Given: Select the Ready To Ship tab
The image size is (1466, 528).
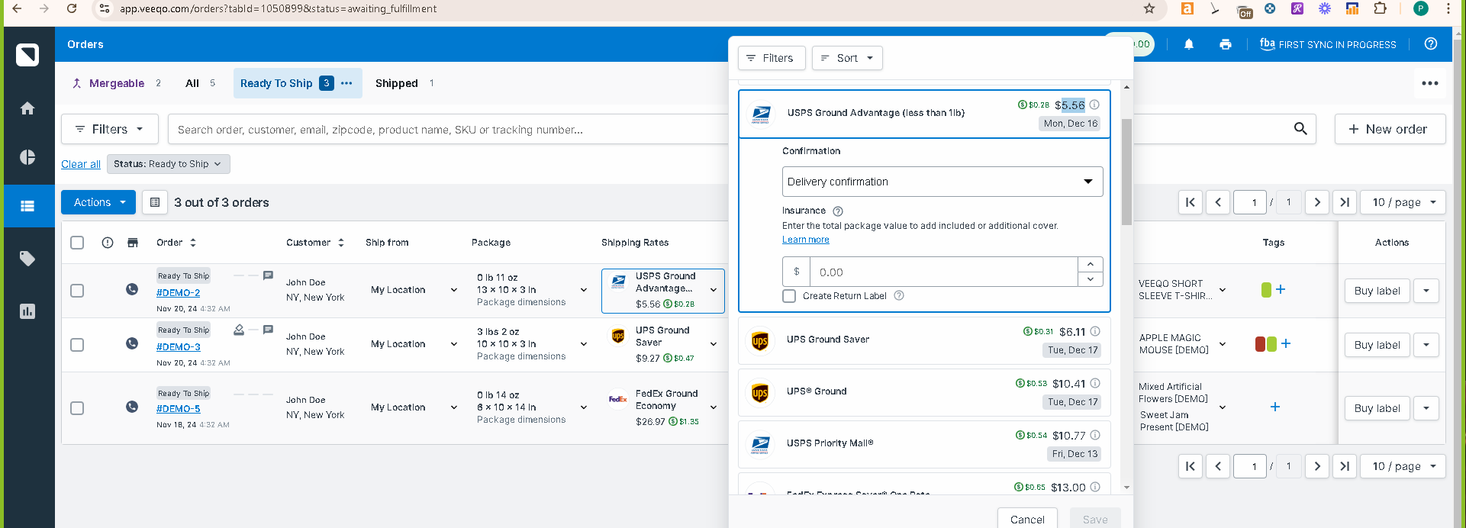Looking at the screenshot, I should 276,83.
